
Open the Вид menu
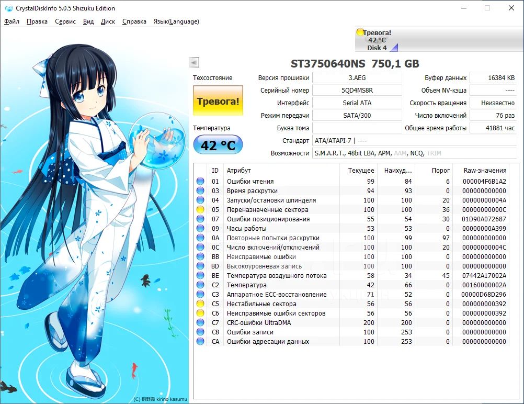[x=88, y=21]
